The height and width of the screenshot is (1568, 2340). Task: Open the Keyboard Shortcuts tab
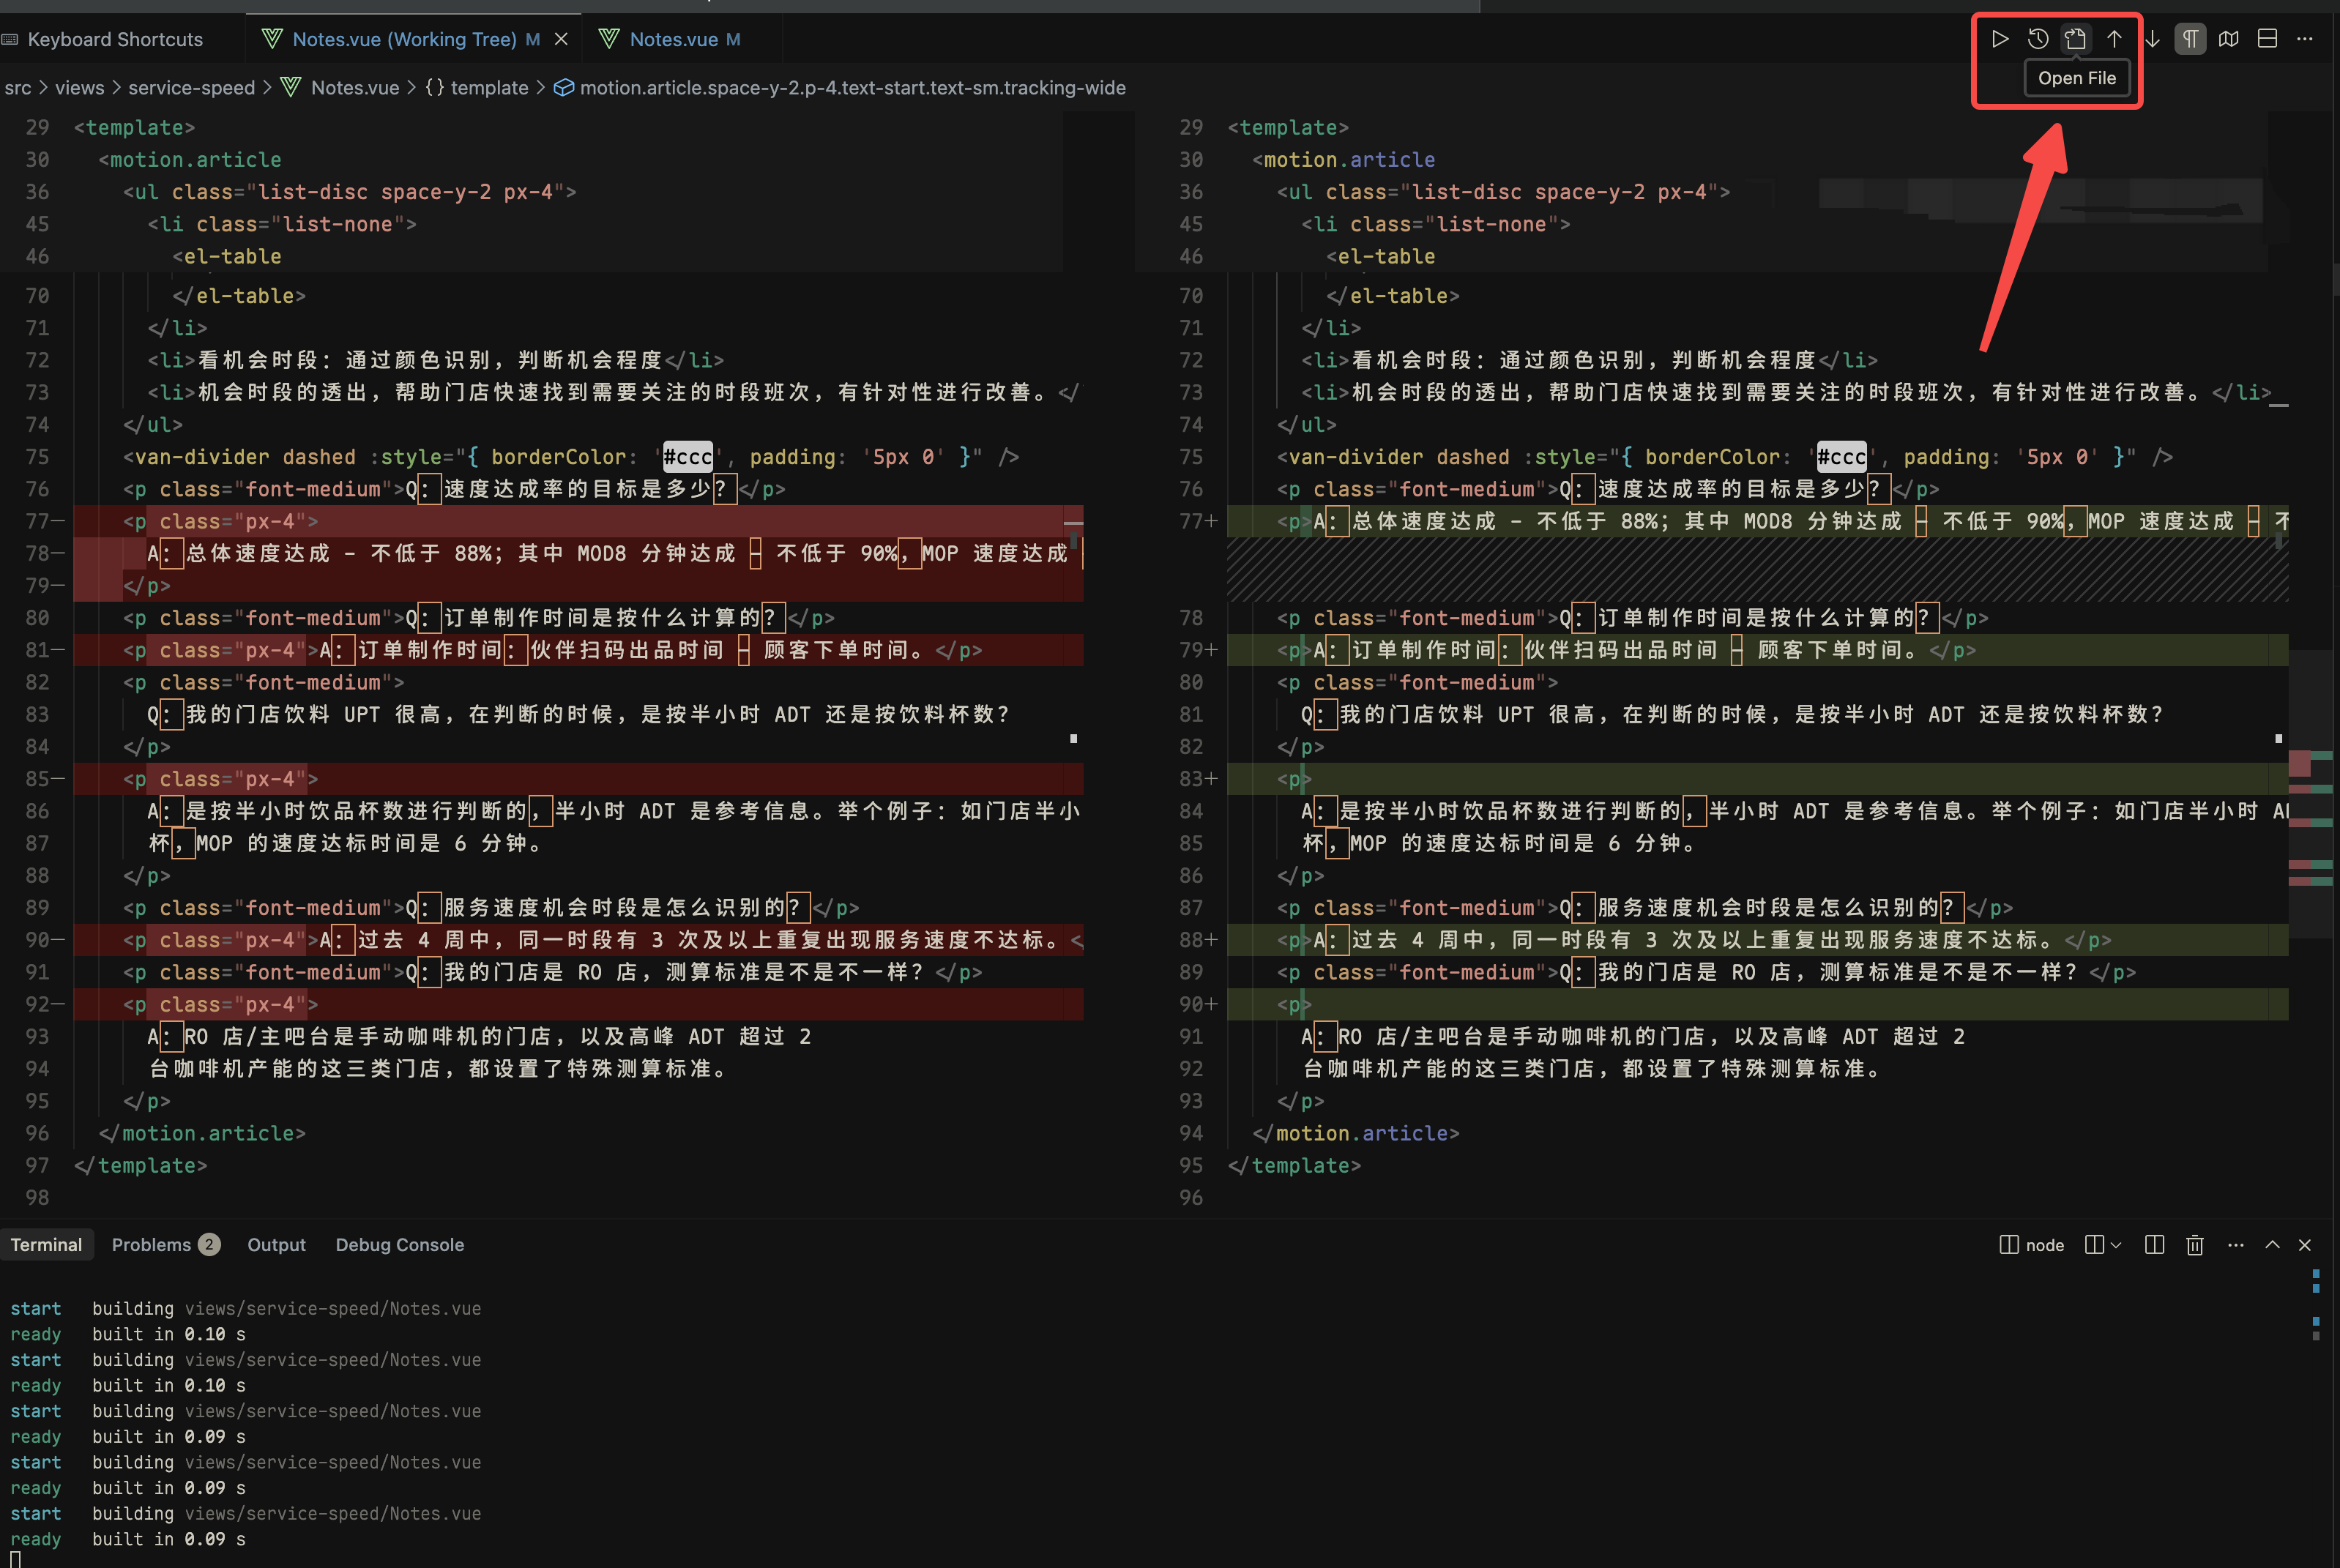point(114,39)
